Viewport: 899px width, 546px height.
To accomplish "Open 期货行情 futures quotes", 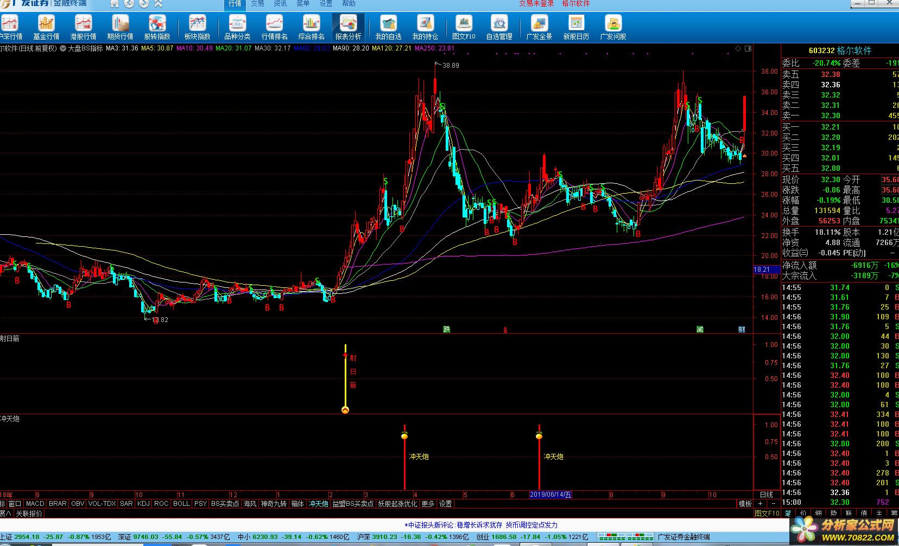I will (120, 27).
